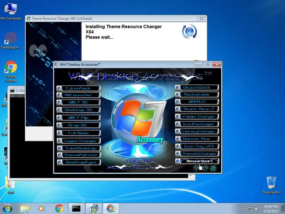
Task: Open the Start Menu 7 button
Action: click(197, 109)
